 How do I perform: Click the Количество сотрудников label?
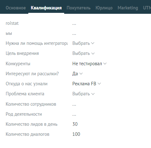tap(31, 104)
